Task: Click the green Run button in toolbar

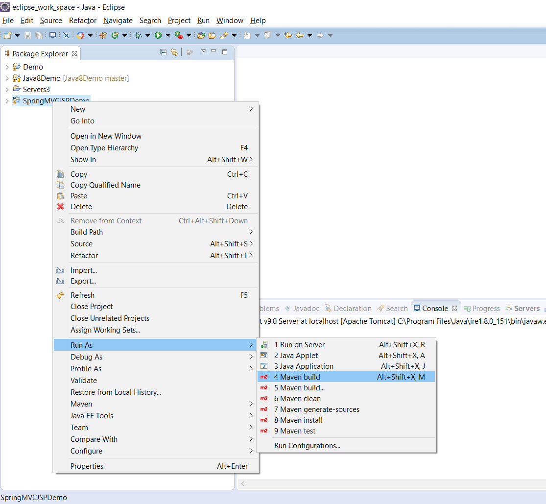Action: pyautogui.click(x=158, y=35)
